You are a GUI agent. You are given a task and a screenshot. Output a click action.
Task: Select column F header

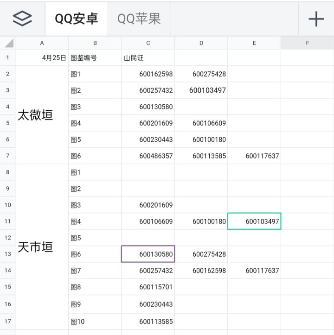point(307,43)
